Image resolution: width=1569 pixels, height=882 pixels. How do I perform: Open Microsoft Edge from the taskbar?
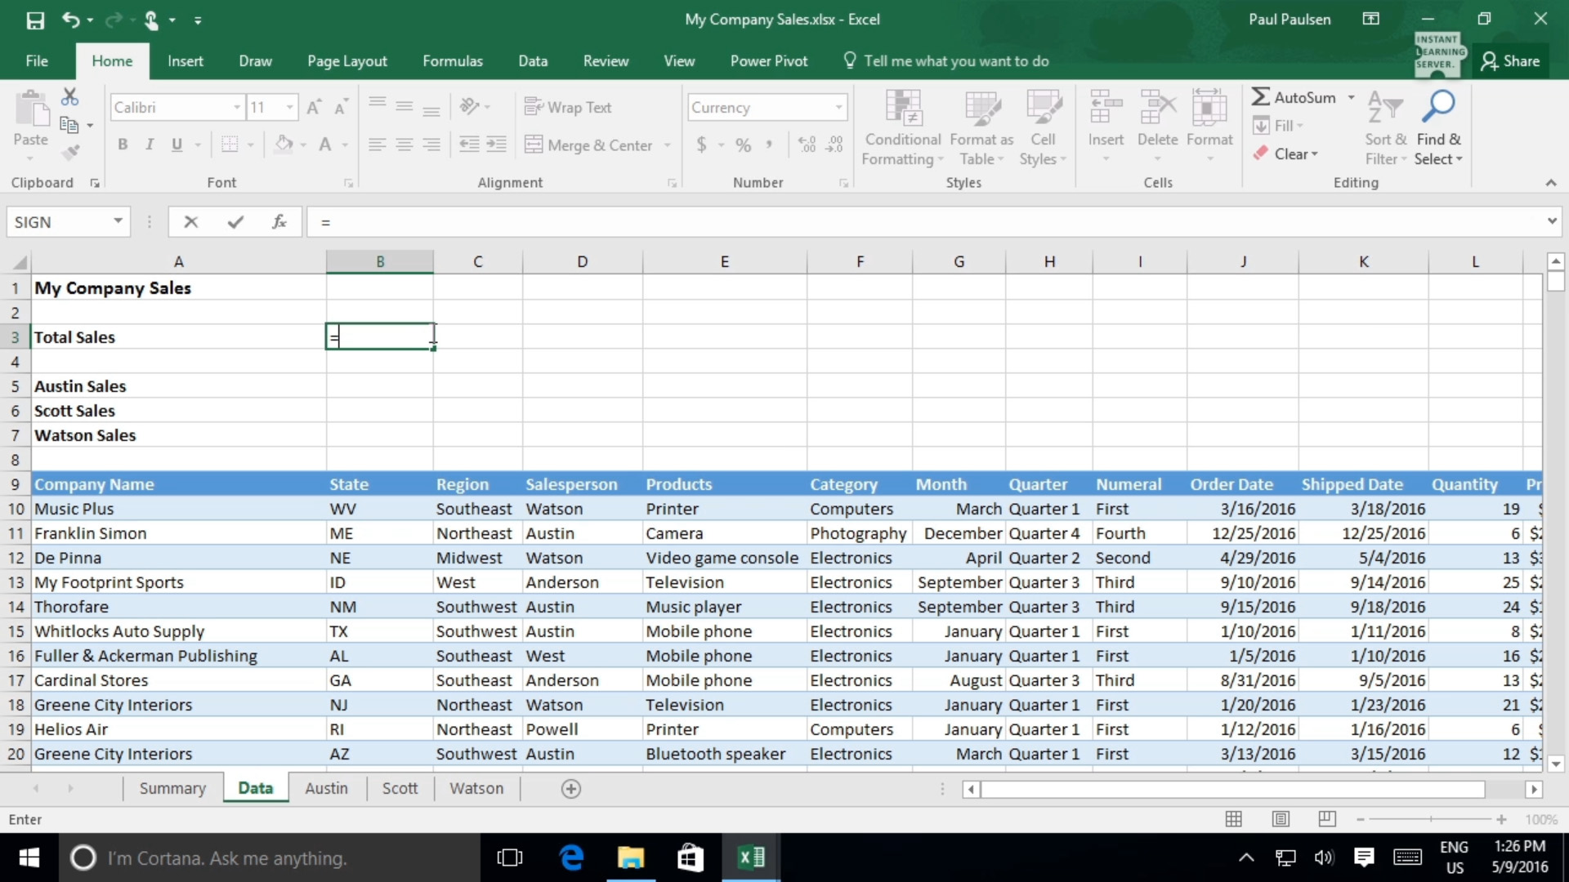(x=572, y=857)
